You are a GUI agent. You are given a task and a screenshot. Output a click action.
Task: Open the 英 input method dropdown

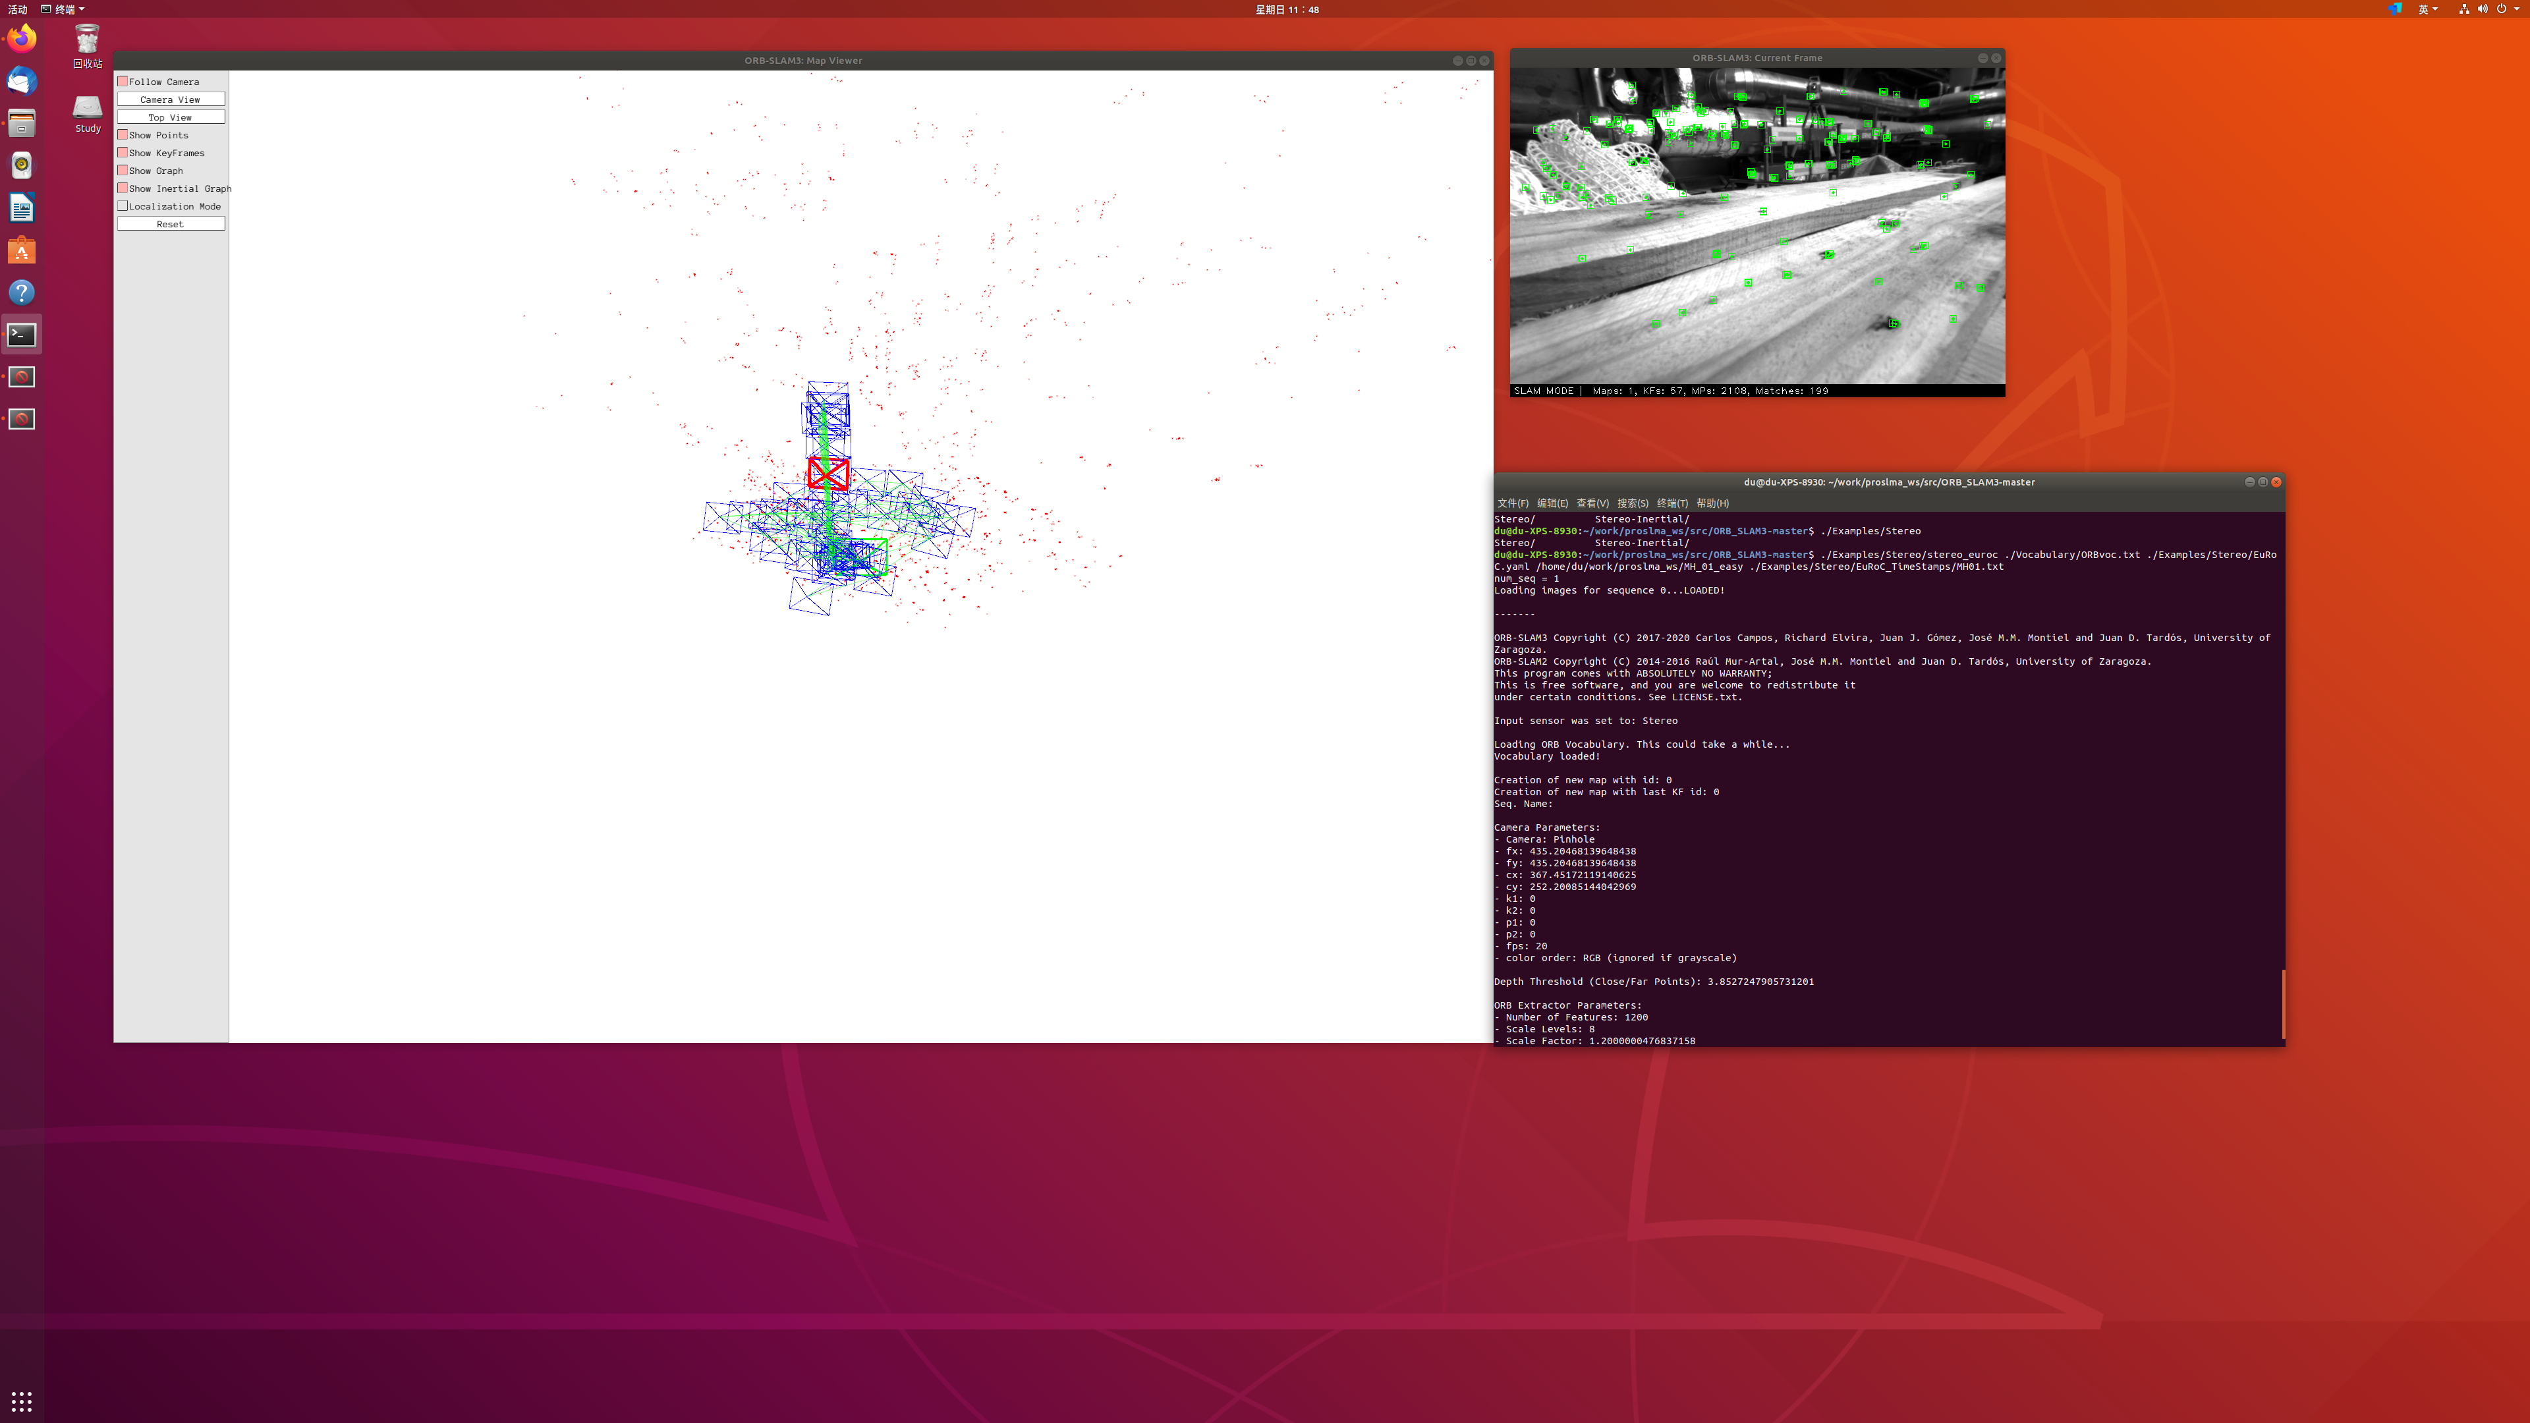(2427, 9)
